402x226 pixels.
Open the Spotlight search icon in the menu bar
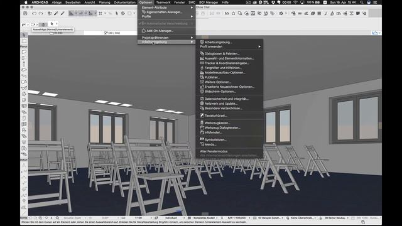(x=362, y=3)
